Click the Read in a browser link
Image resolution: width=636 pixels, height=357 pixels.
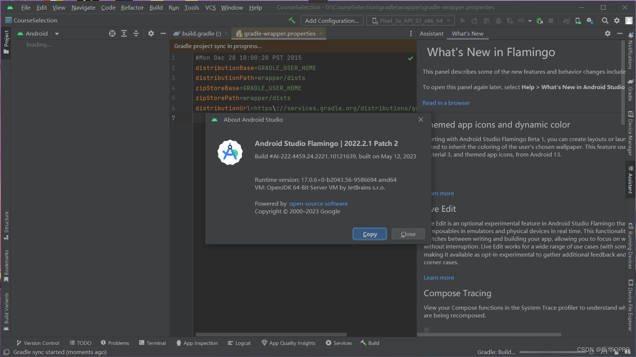446,103
